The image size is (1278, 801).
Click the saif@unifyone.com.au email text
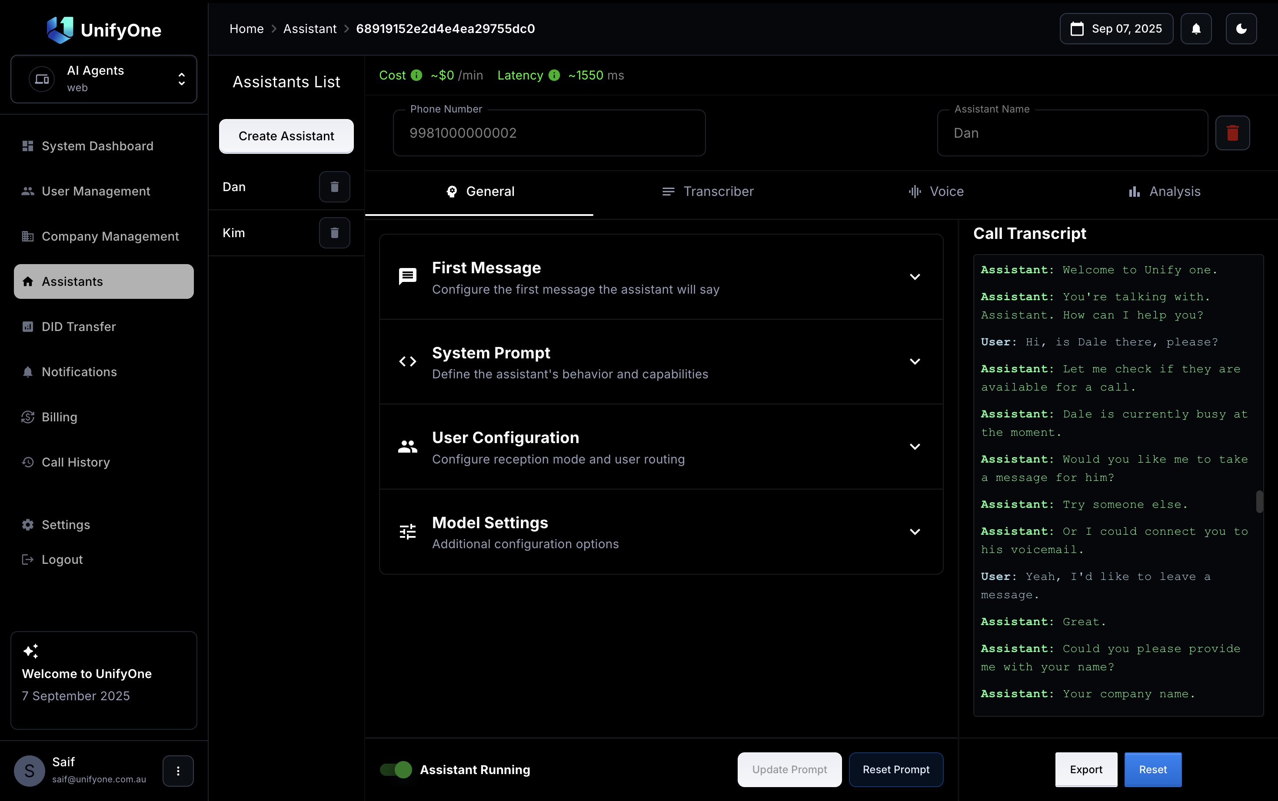click(x=99, y=779)
